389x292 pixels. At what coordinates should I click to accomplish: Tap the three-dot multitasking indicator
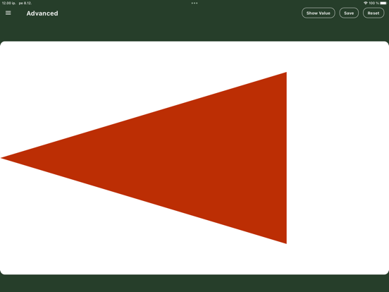[194, 4]
